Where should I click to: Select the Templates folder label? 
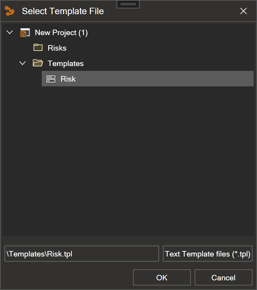(66, 63)
